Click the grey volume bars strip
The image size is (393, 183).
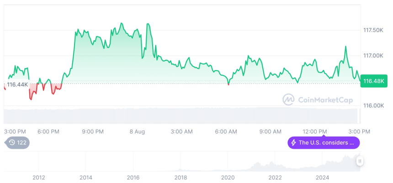(183, 115)
